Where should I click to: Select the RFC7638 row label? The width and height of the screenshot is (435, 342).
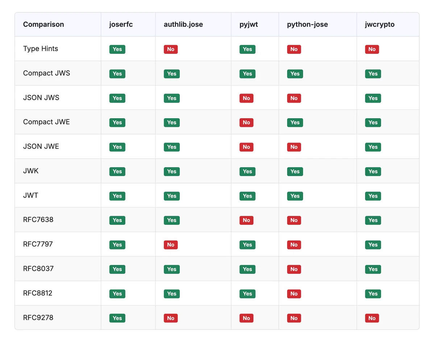(x=38, y=220)
